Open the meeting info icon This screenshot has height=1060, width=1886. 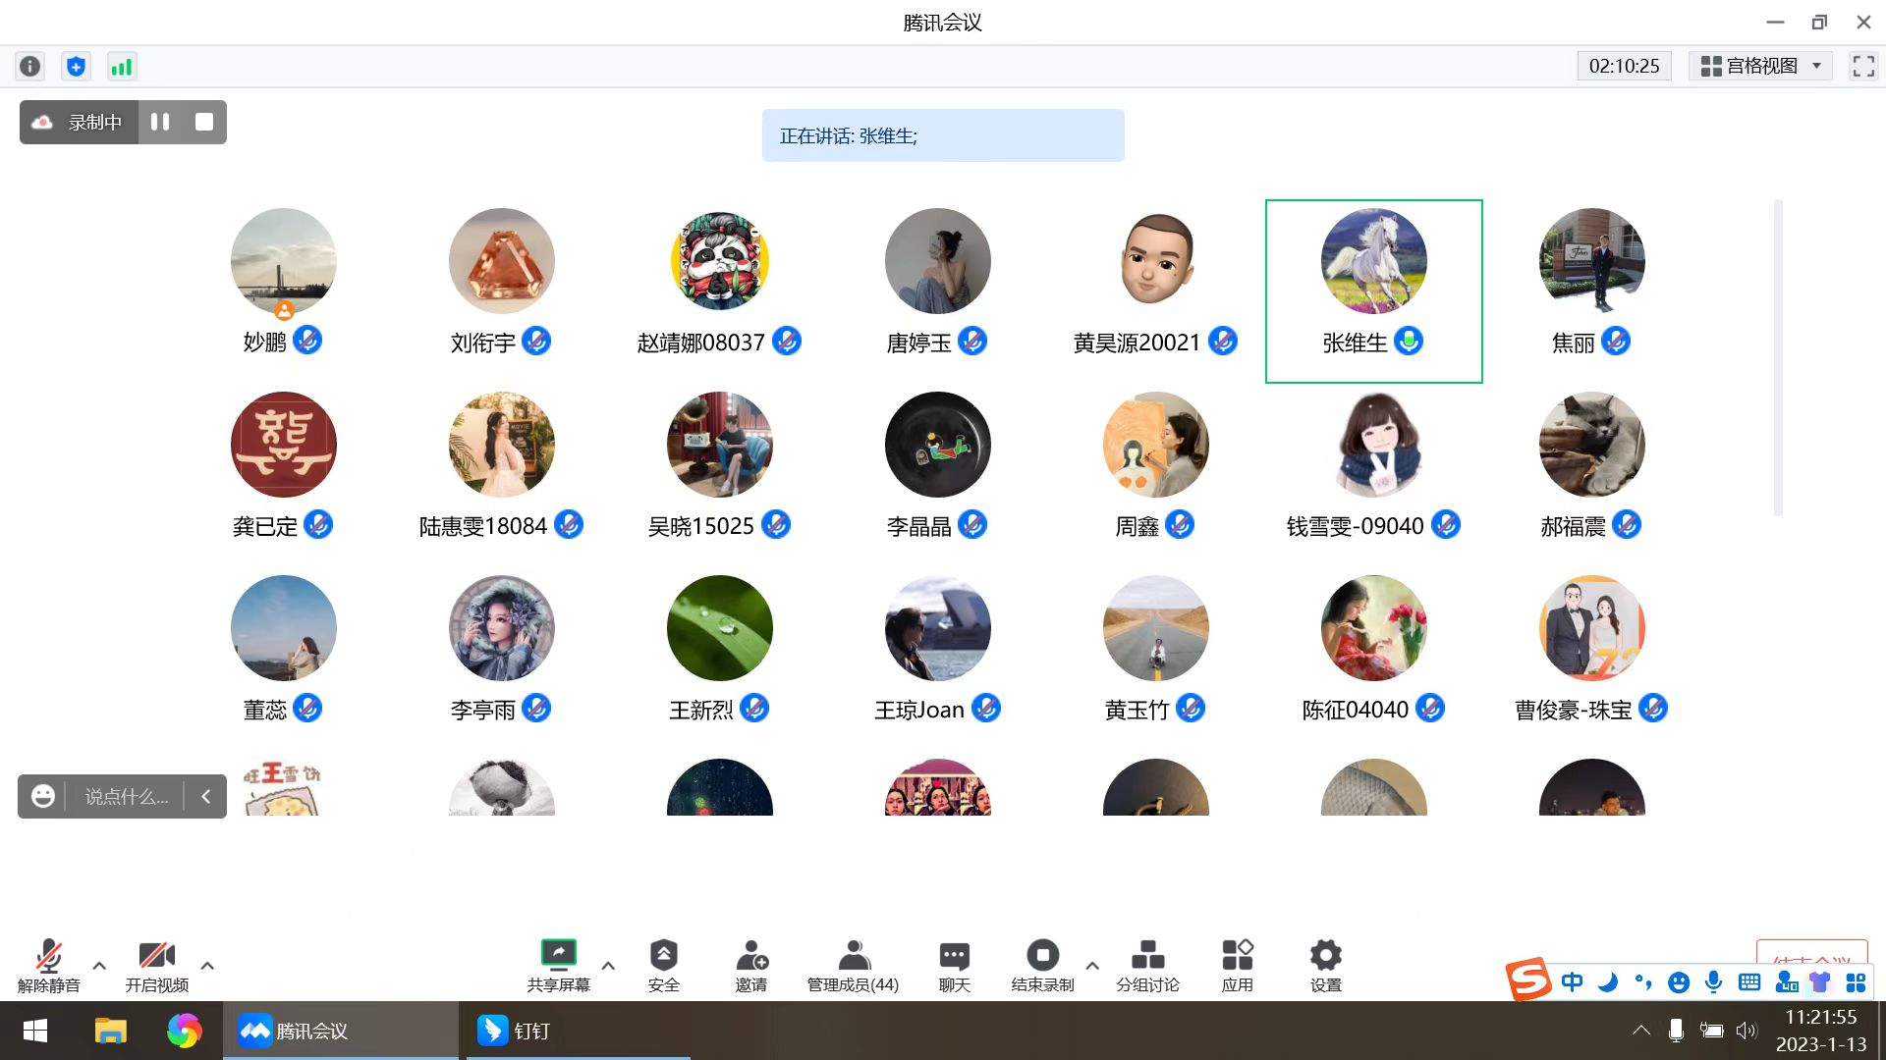30,67
